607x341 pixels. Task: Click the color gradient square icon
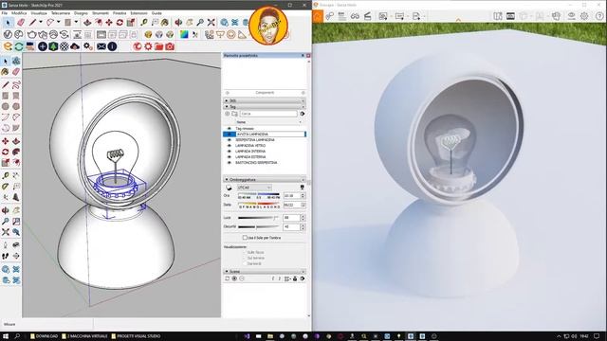184,34
